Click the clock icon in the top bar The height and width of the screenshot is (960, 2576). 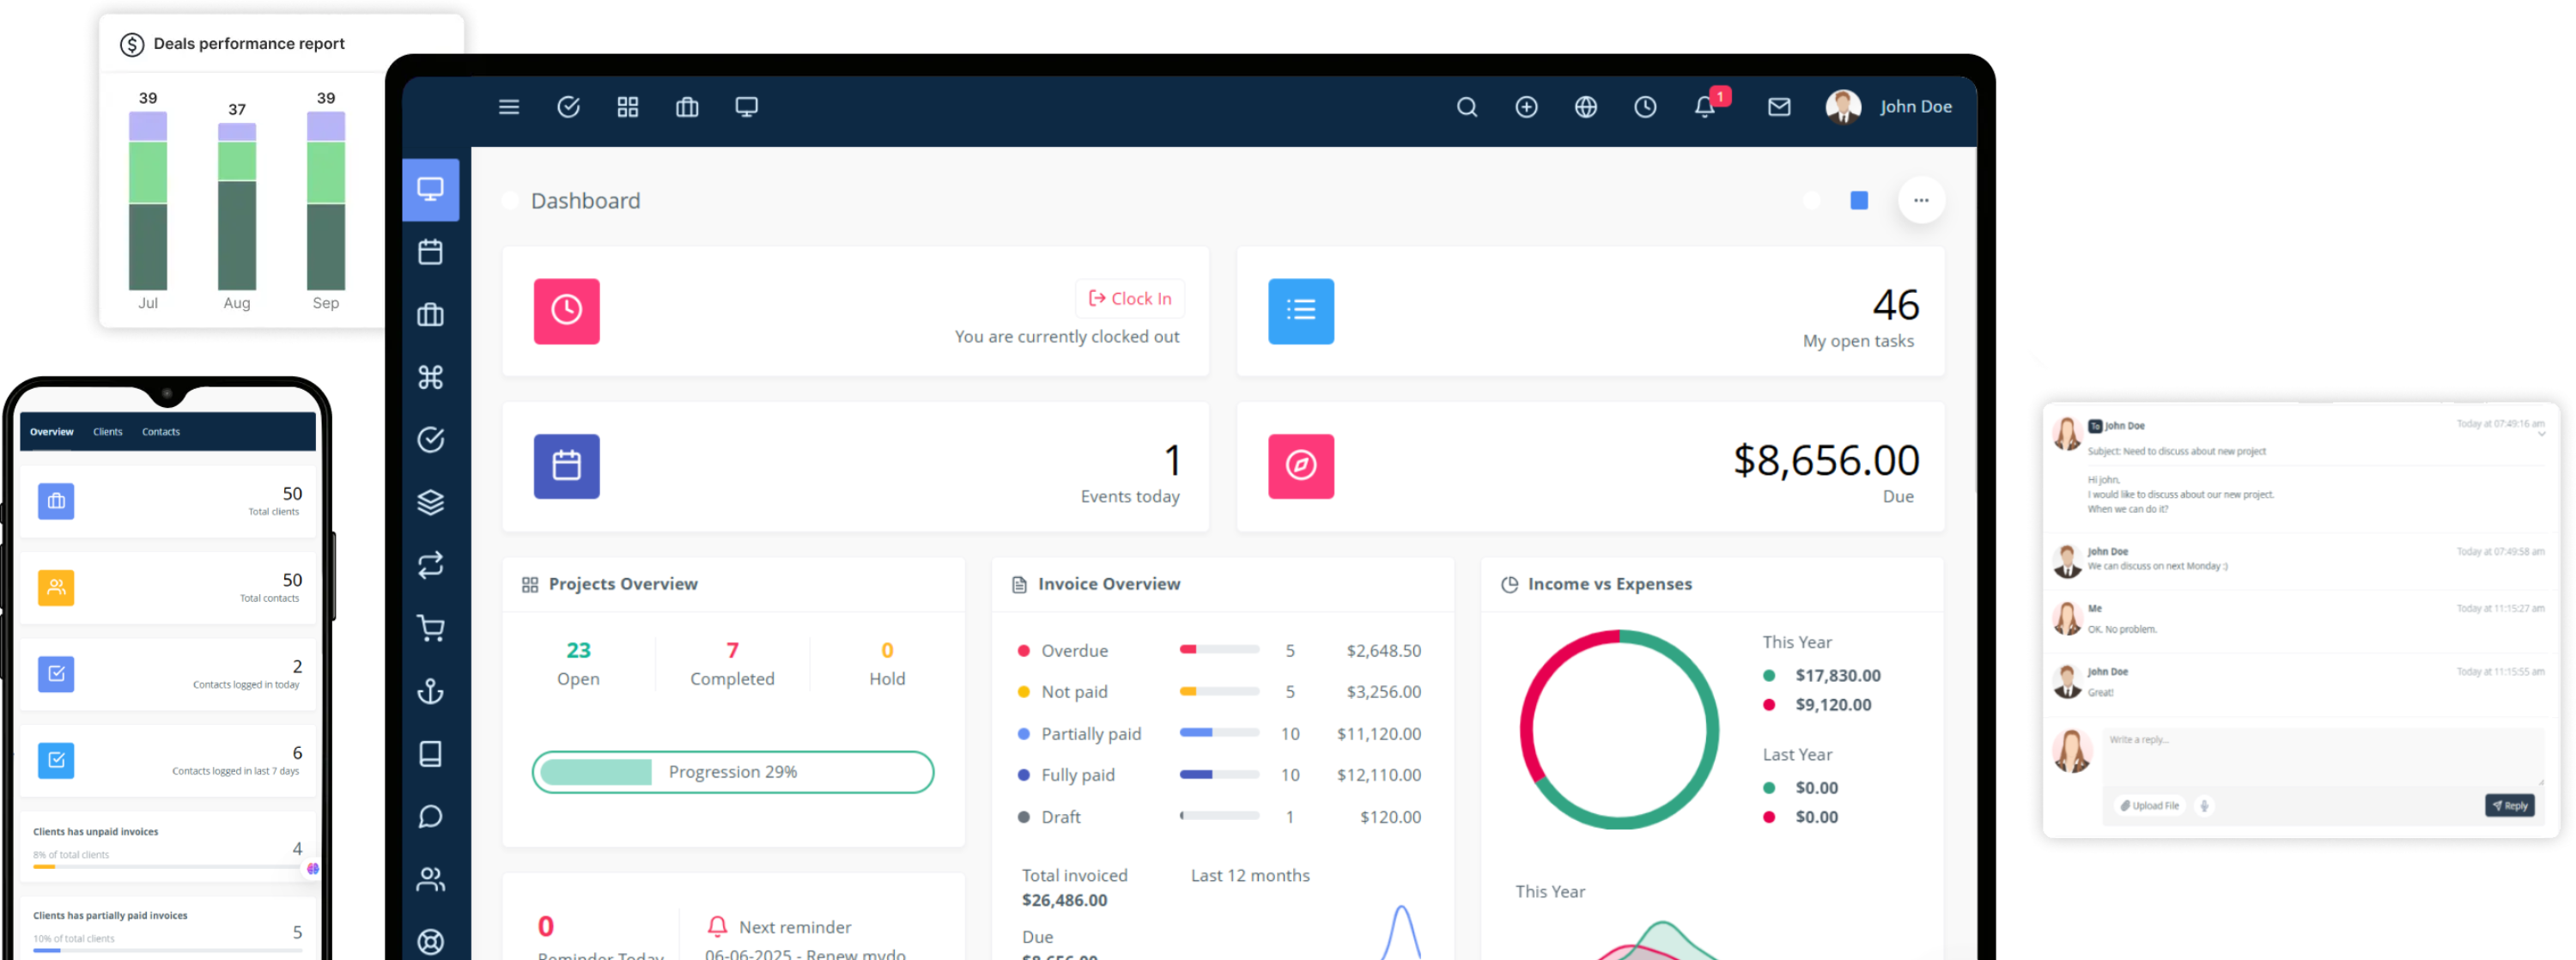click(x=1645, y=107)
